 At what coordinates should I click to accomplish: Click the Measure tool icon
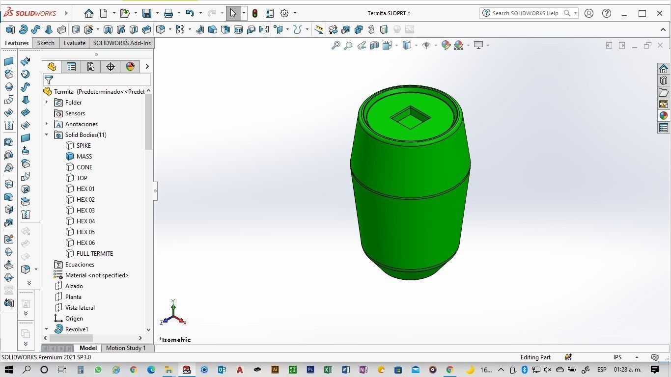[x=319, y=29]
